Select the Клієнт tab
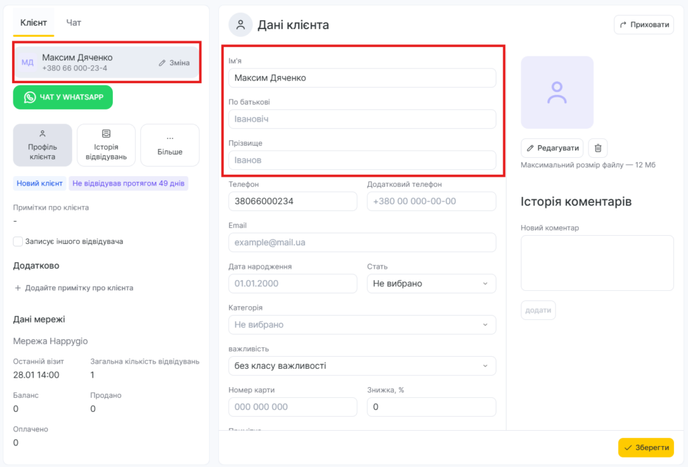The width and height of the screenshot is (688, 467). tap(34, 23)
